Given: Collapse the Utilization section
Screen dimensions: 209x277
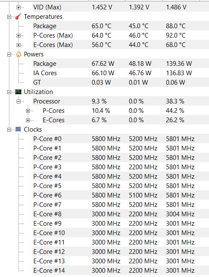Looking at the screenshot, I should coord(9,92).
